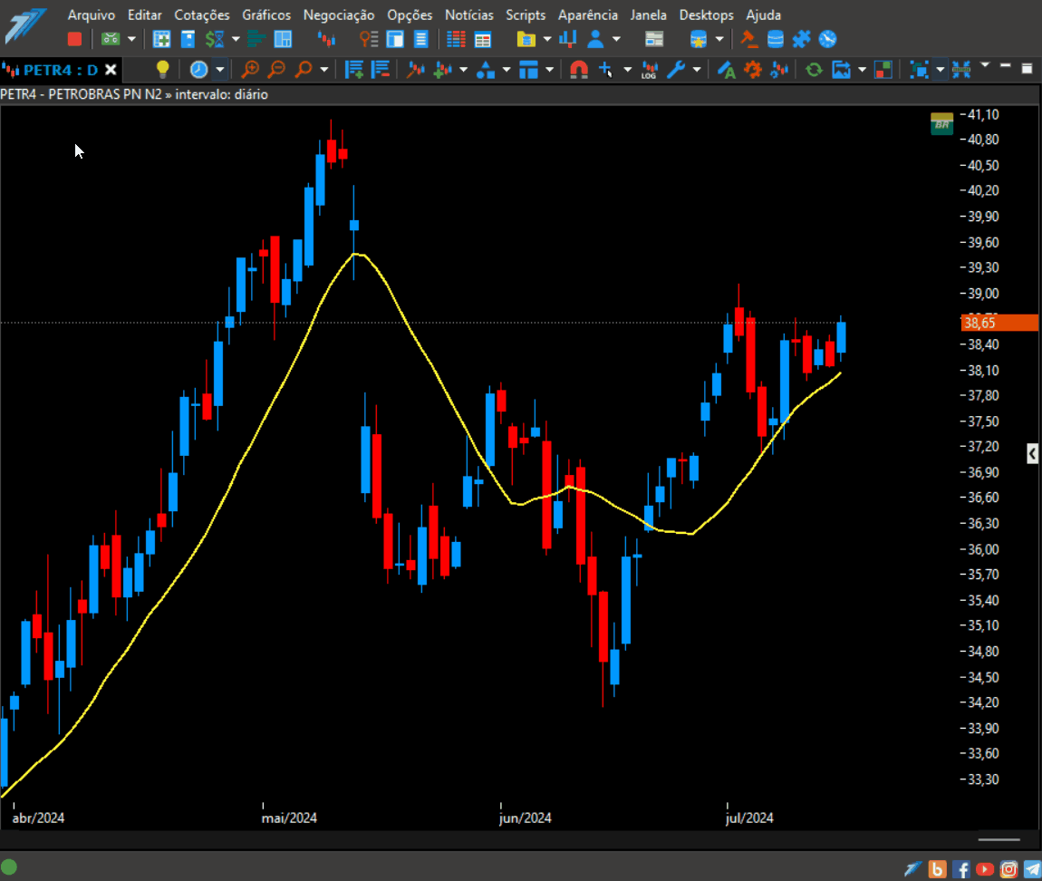This screenshot has height=881, width=1042.
Task: Open the quote grid with plus icon
Action: [x=161, y=39]
